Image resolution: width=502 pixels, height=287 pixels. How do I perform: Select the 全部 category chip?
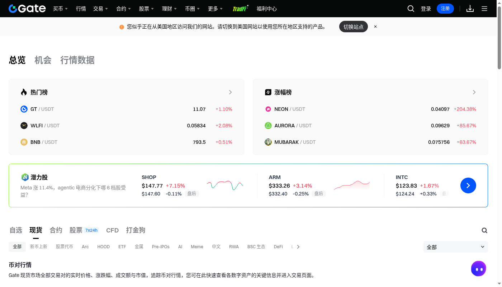(17, 246)
